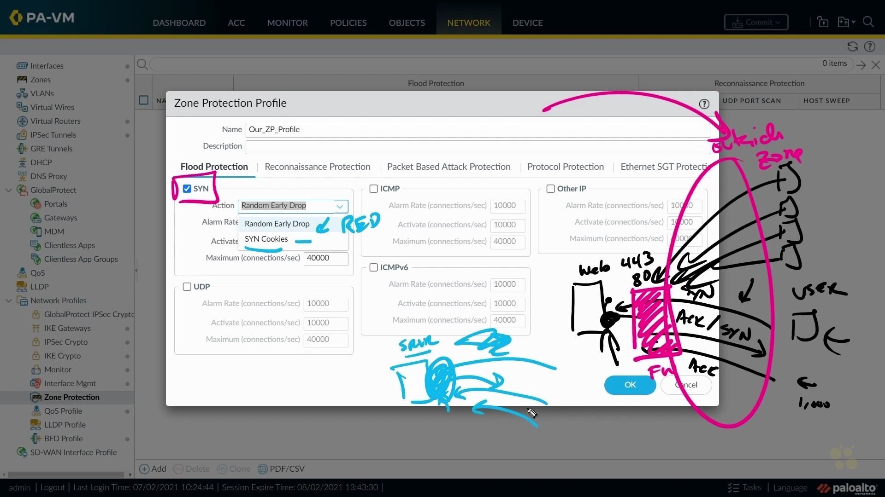Uncheck the SYN flood protection checkbox
The height and width of the screenshot is (497, 885).
[187, 189]
